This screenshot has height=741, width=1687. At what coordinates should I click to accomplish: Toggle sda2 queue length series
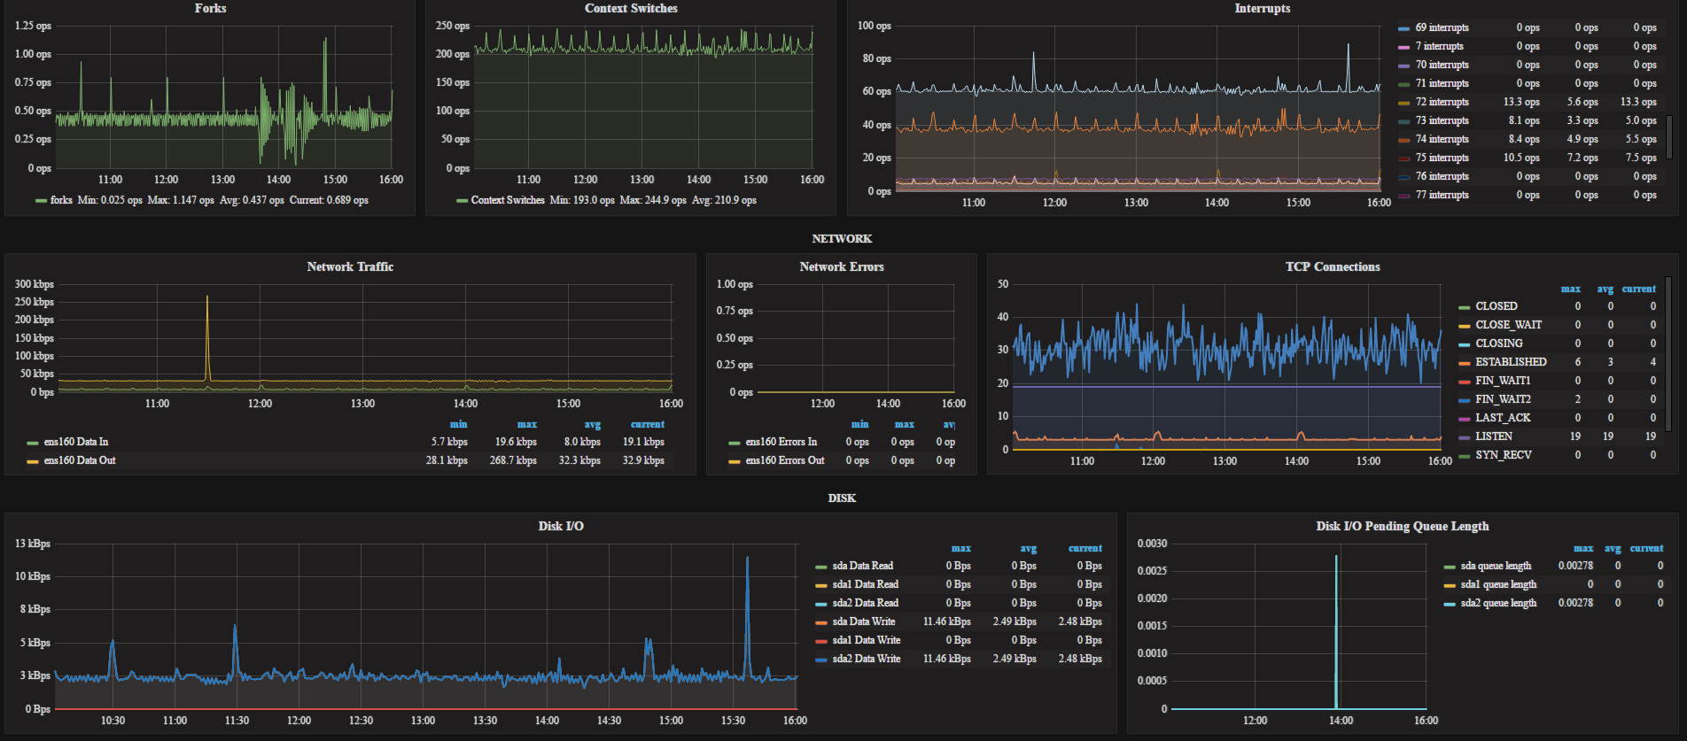click(x=1498, y=603)
